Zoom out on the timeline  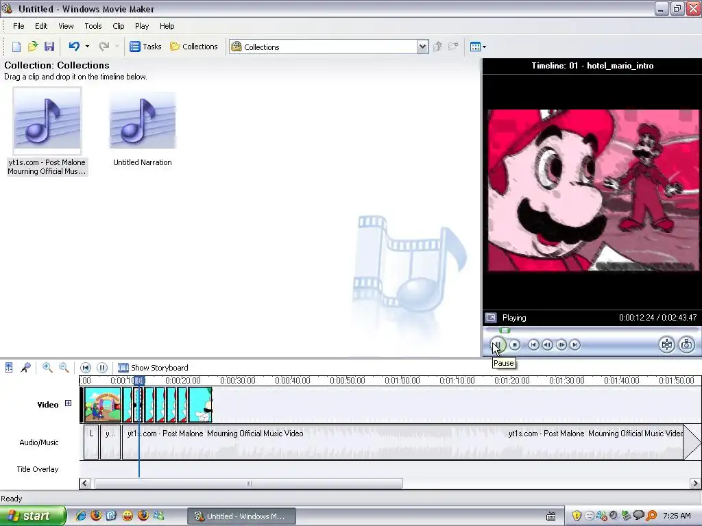point(64,368)
